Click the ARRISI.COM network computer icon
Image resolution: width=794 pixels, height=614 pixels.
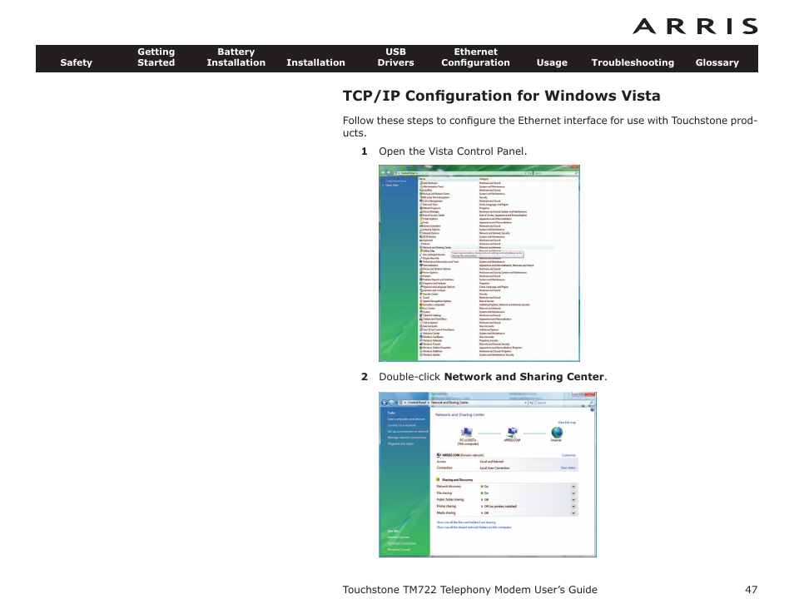pyautogui.click(x=512, y=433)
